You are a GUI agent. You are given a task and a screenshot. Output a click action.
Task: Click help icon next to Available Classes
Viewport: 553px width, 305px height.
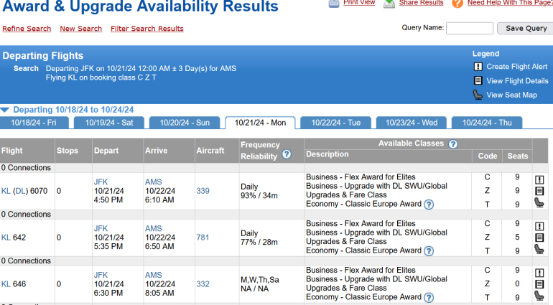coord(453,144)
